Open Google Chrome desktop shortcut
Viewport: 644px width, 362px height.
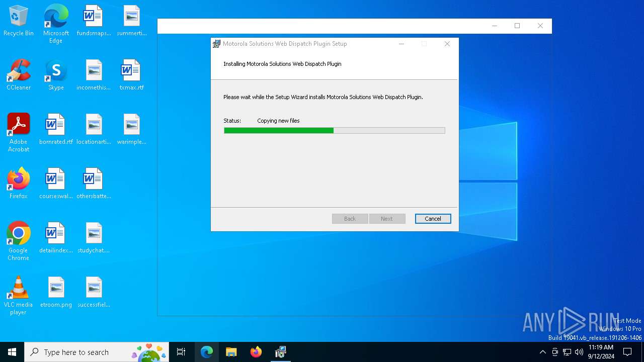(x=19, y=241)
